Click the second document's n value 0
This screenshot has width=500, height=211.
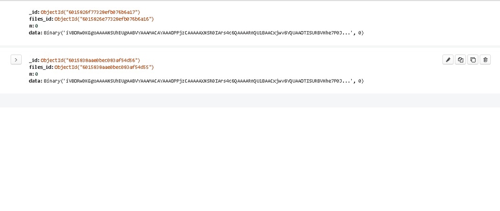[x=36, y=74]
